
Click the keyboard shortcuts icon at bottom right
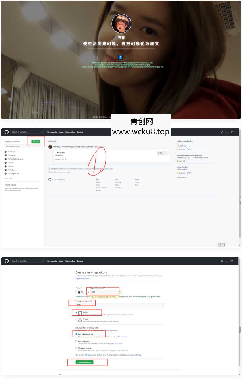pos(222,245)
